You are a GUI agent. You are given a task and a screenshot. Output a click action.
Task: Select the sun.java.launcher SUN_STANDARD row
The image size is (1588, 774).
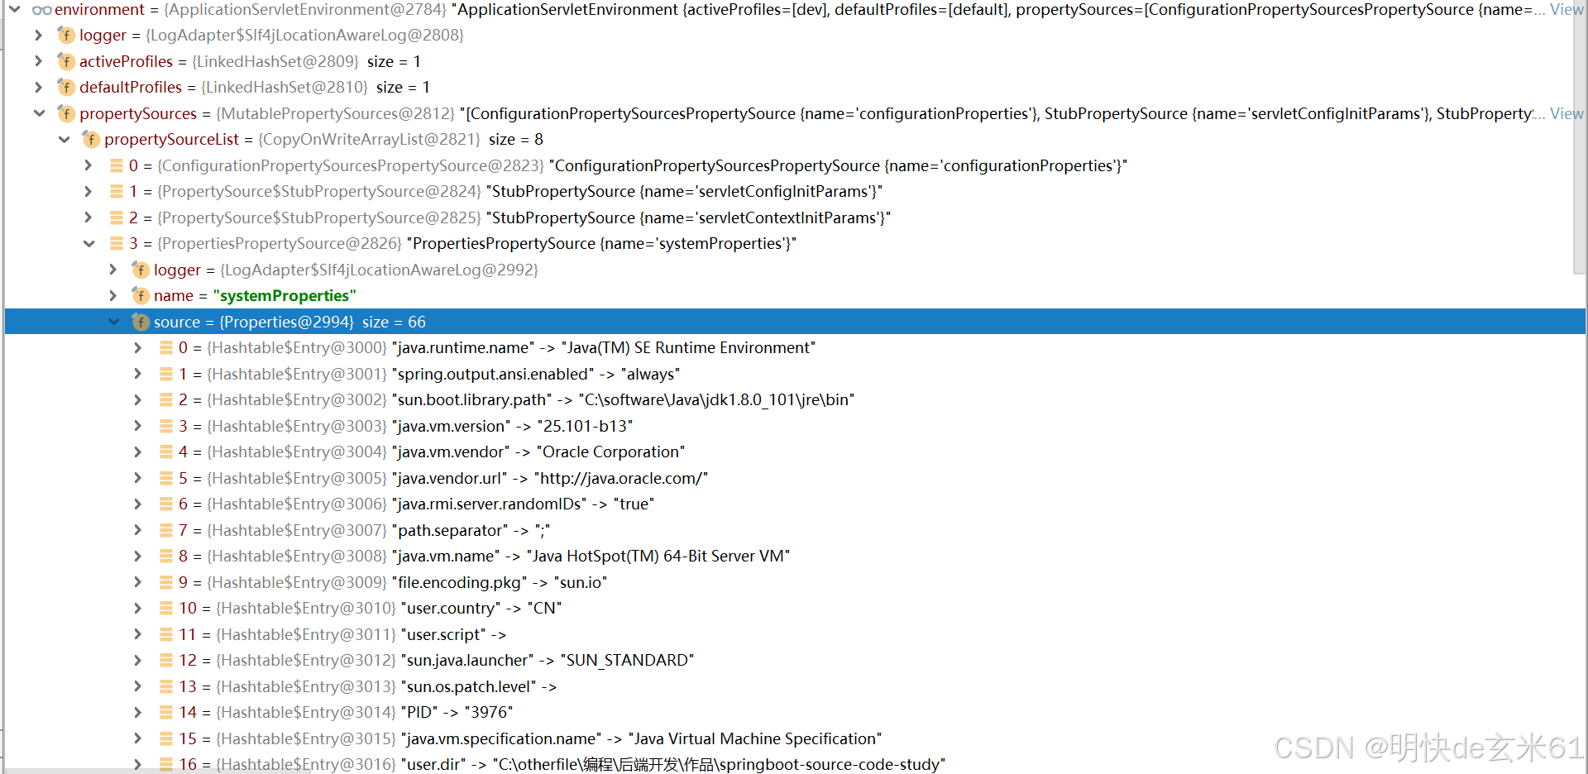click(x=795, y=661)
